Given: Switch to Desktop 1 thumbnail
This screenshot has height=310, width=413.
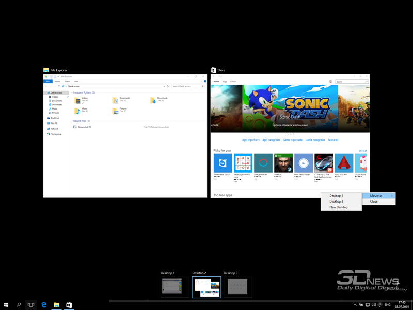Looking at the screenshot, I should (x=175, y=287).
